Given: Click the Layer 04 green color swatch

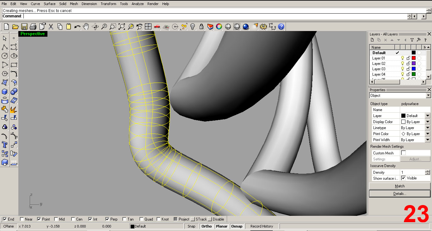Looking at the screenshot, I should 413,74.
